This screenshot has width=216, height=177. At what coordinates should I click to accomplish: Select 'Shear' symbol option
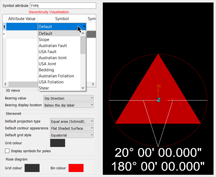click(x=44, y=88)
